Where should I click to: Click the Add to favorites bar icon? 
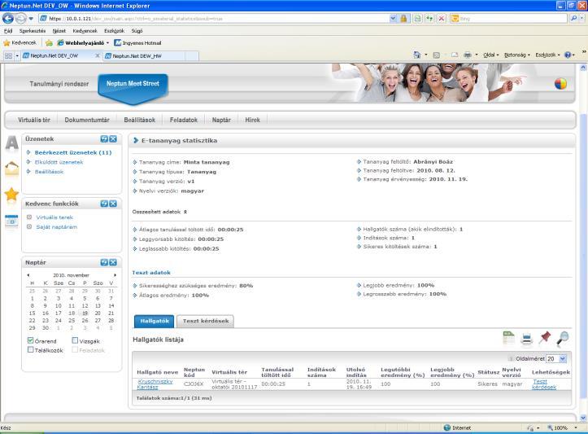click(x=49, y=43)
